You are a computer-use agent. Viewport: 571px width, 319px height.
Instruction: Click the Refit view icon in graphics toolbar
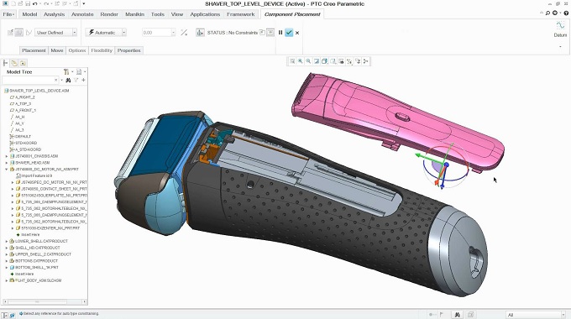coord(292,61)
